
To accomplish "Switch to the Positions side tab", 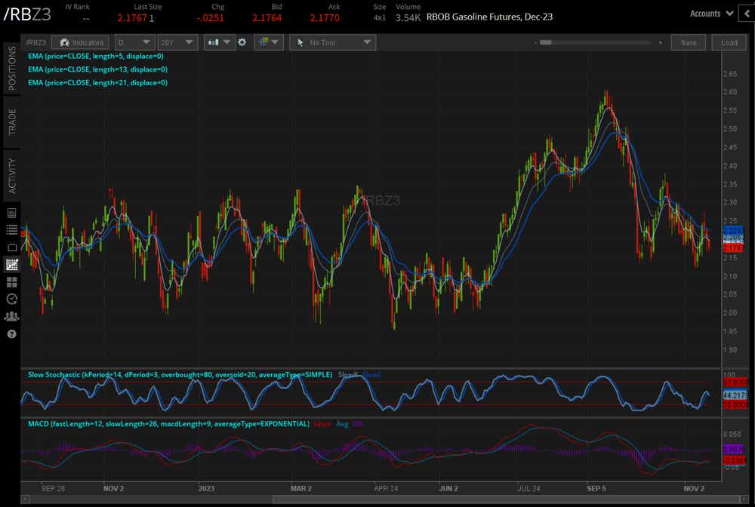I will pyautogui.click(x=11, y=68).
